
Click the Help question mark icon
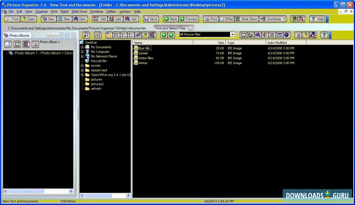324,35
